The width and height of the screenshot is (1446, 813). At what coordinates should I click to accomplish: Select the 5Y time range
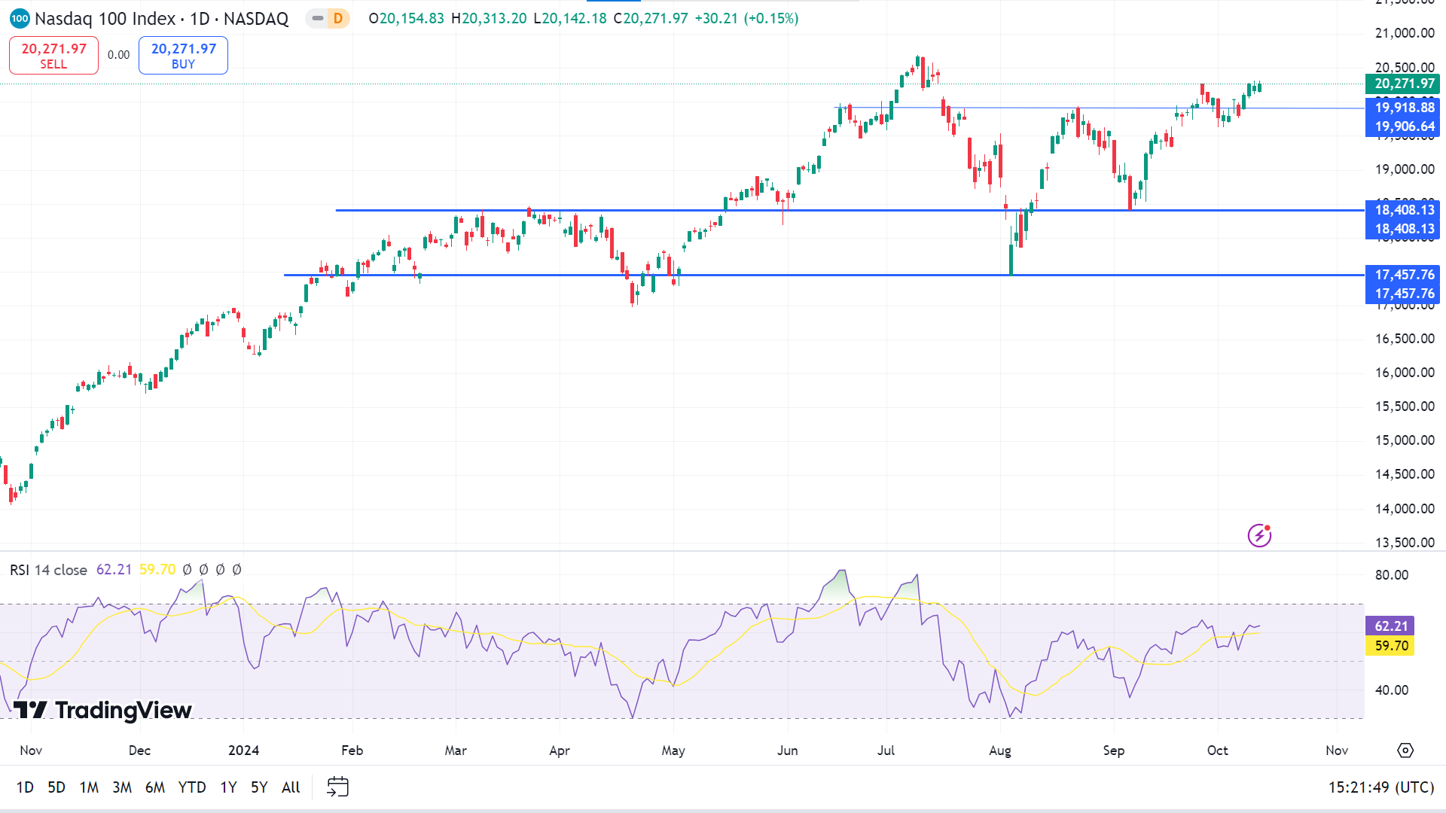pyautogui.click(x=259, y=787)
